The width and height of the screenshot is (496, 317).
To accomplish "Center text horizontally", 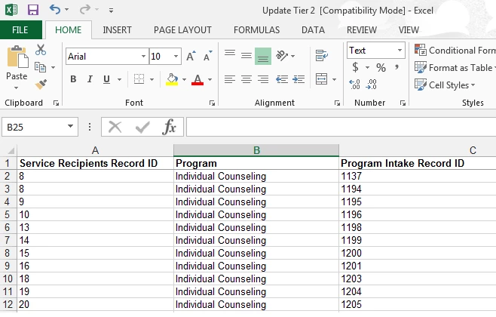I will click(246, 79).
